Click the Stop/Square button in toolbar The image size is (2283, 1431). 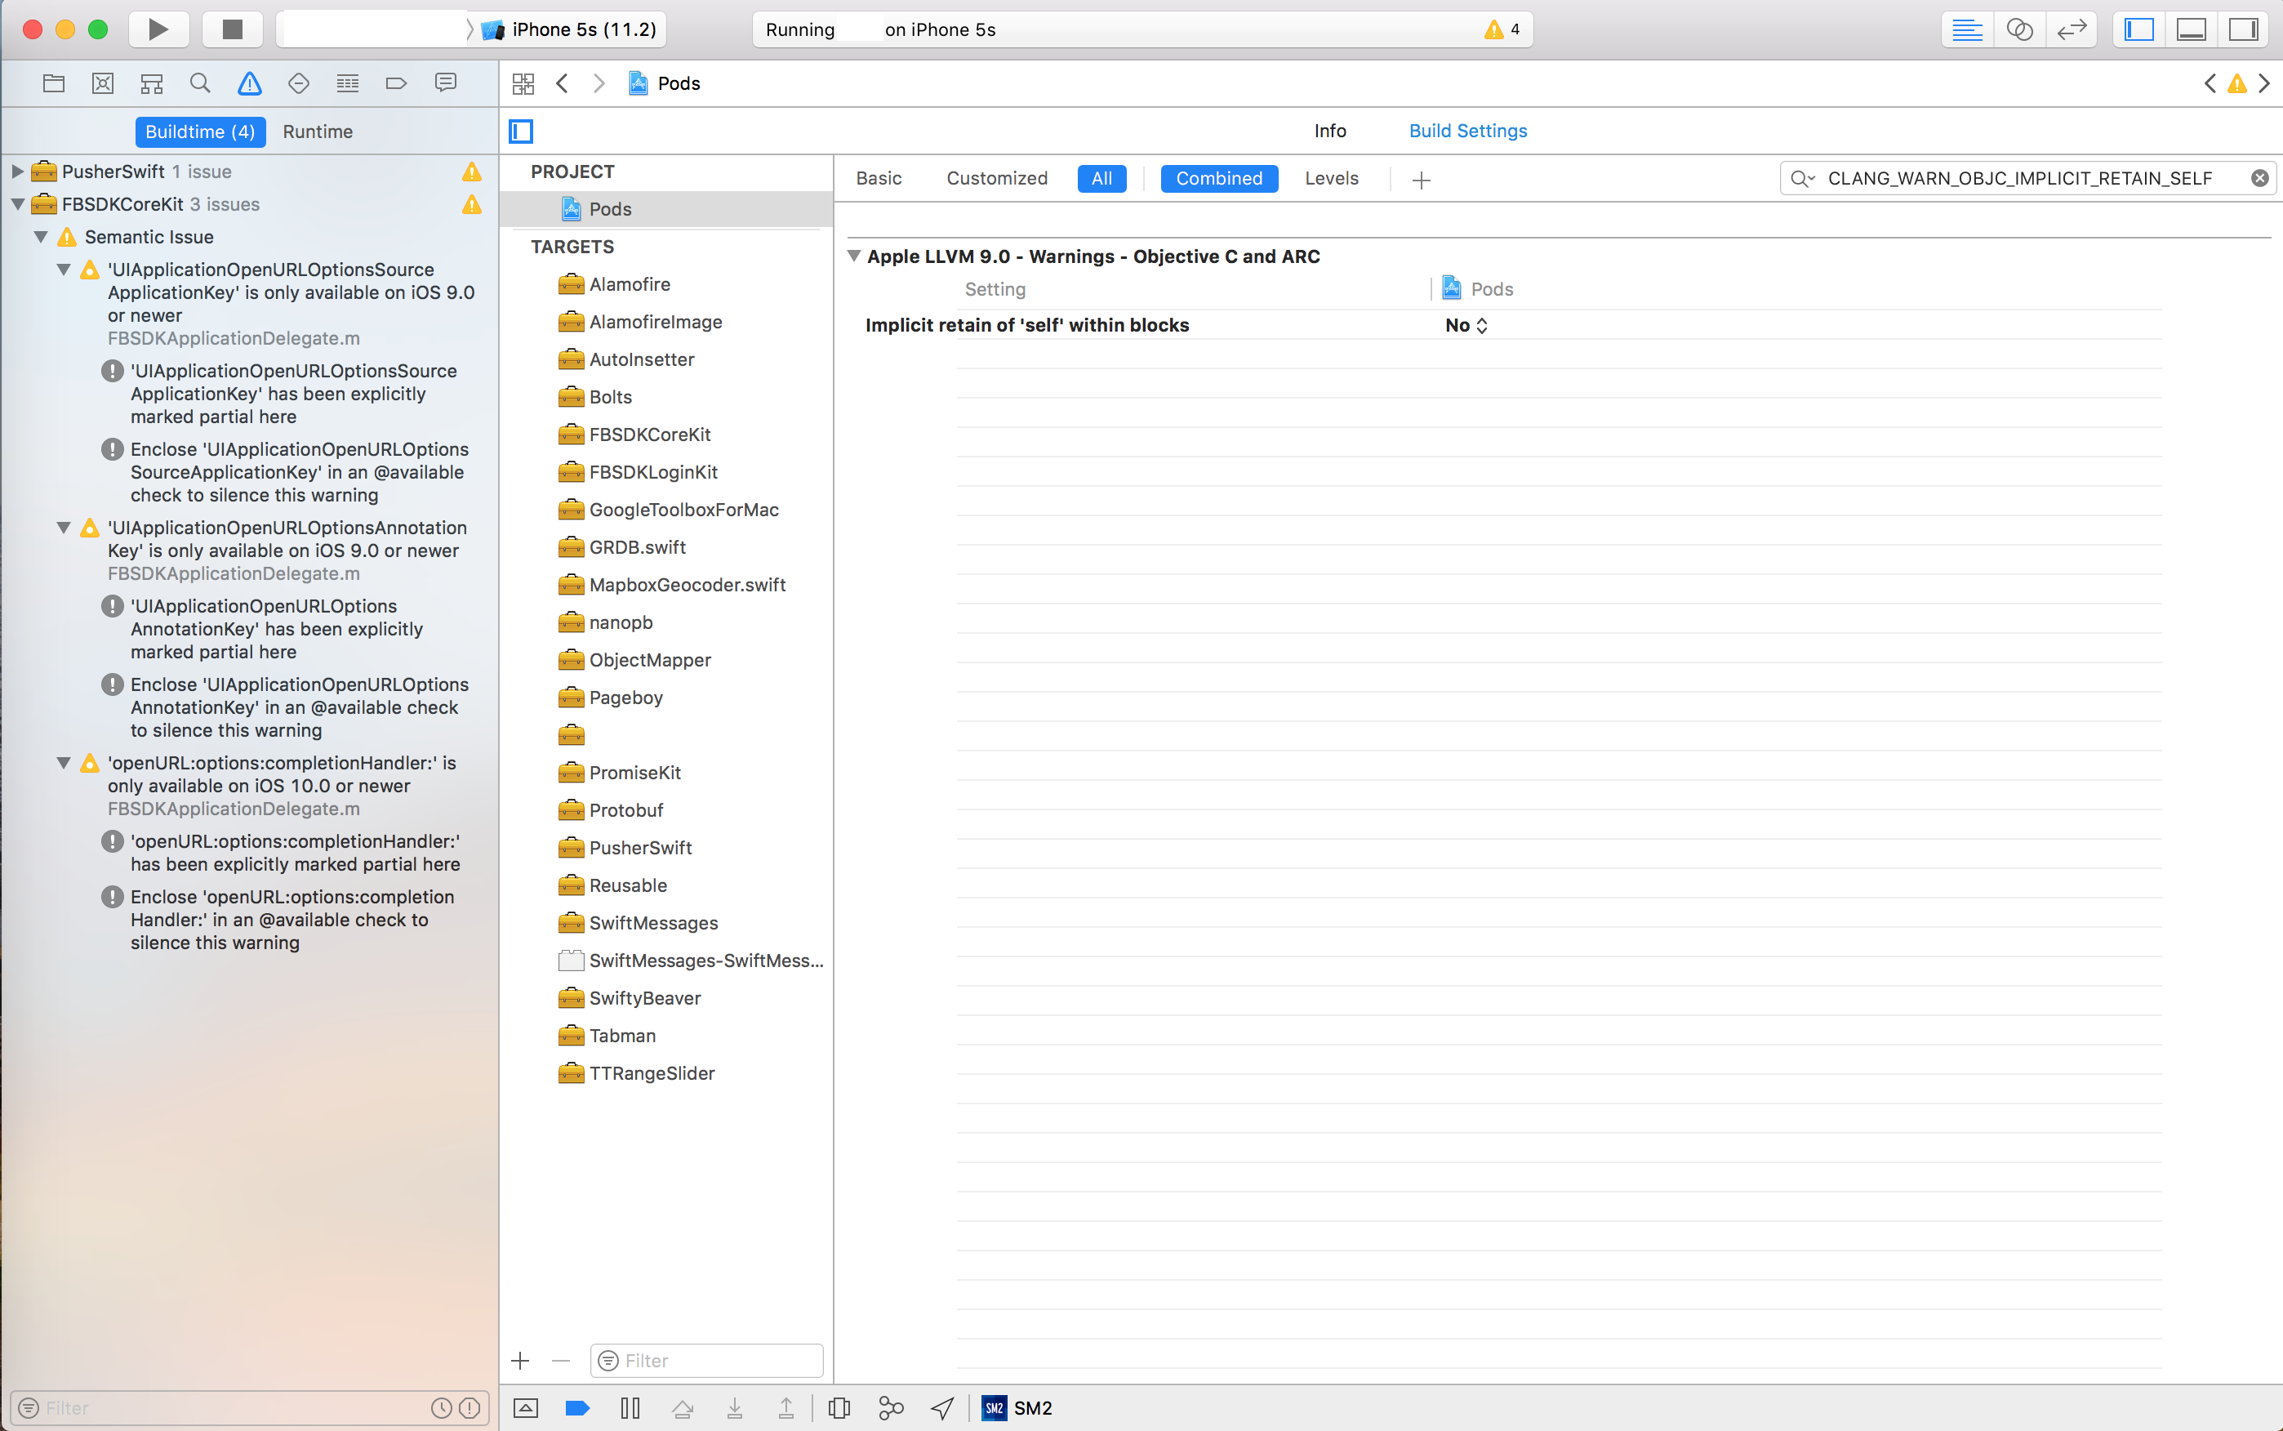(x=230, y=28)
